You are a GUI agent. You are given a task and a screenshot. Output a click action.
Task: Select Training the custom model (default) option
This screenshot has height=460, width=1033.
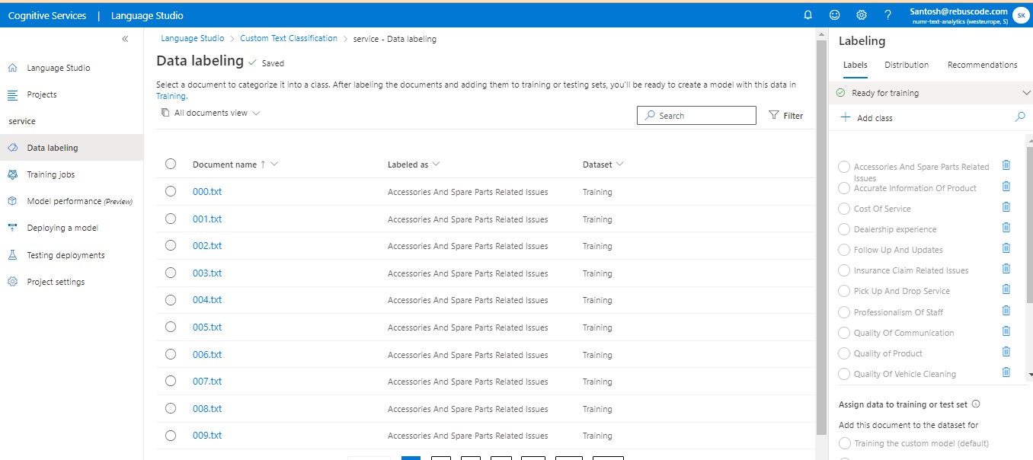coord(844,442)
